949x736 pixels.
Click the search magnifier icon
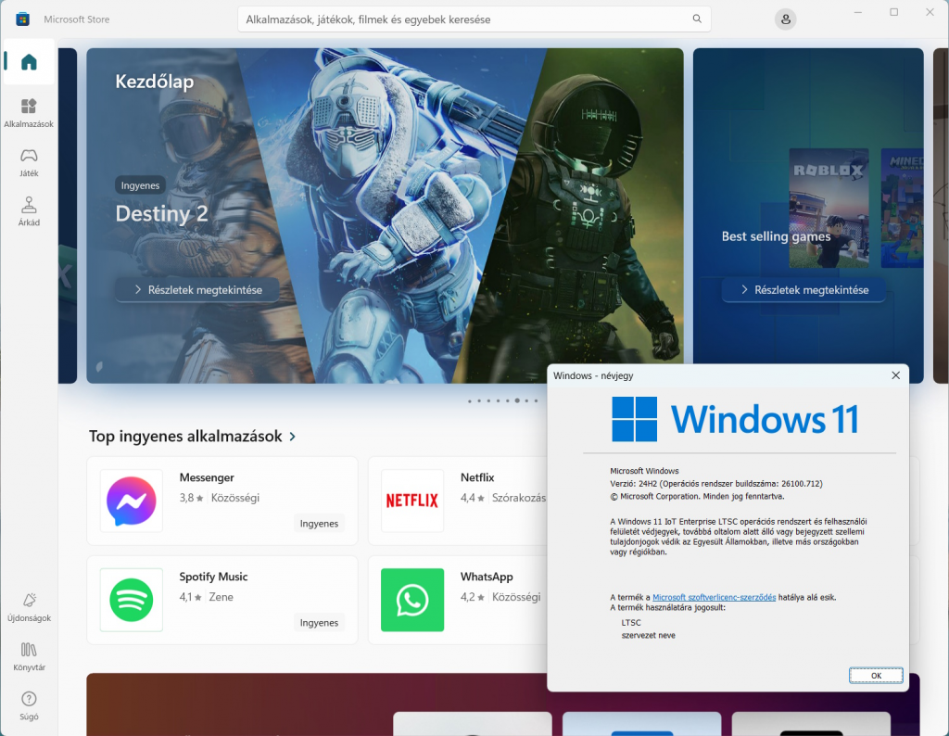pyautogui.click(x=697, y=19)
